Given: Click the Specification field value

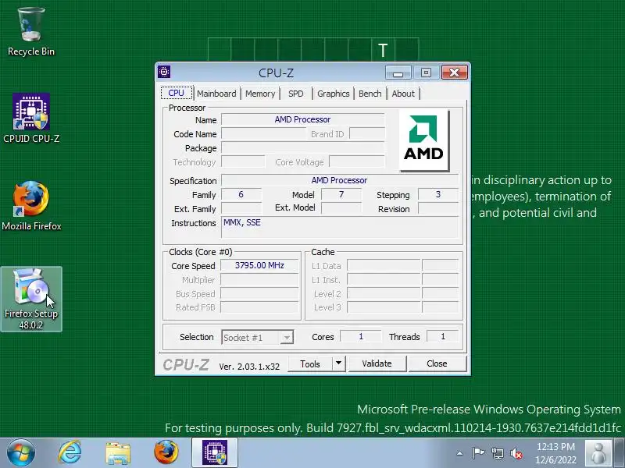Looking at the screenshot, I should pos(340,180).
